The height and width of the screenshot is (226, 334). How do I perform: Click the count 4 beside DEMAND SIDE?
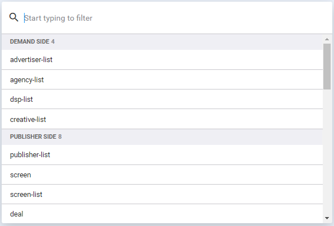pyautogui.click(x=53, y=41)
